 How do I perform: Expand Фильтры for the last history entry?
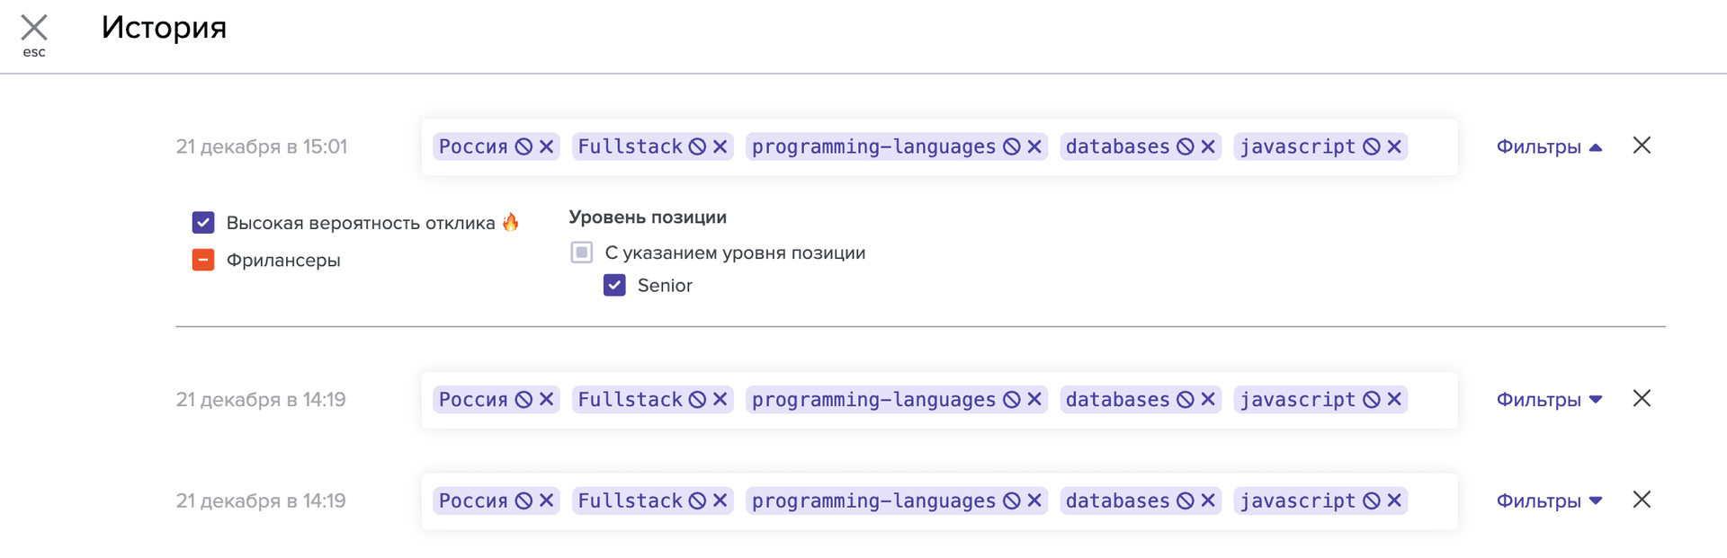pos(1549,501)
